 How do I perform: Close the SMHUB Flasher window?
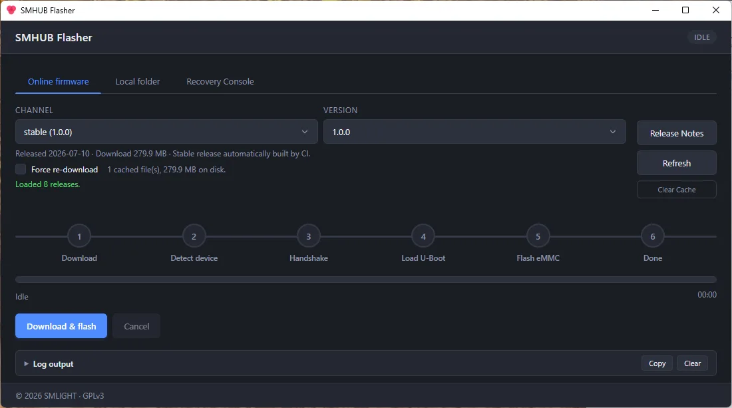coord(715,10)
